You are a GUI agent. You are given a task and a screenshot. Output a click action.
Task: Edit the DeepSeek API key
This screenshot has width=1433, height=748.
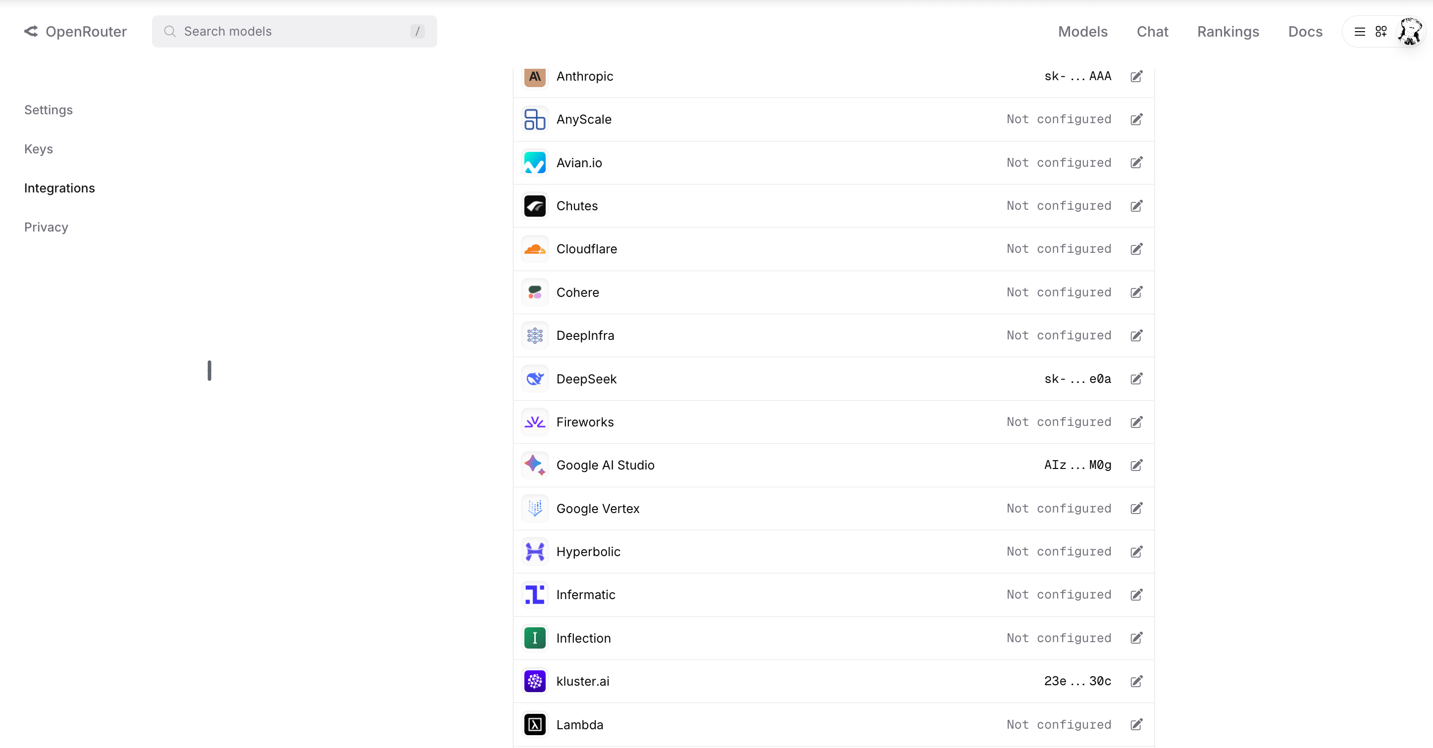click(1136, 378)
